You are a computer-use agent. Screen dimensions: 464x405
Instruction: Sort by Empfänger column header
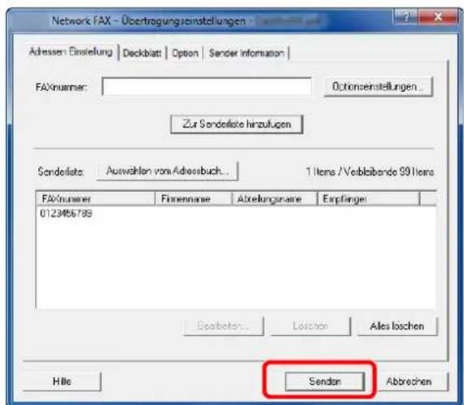tap(369, 198)
